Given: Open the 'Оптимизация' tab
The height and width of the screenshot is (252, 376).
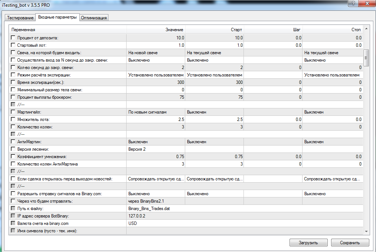Looking at the screenshot, I should (x=94, y=18).
